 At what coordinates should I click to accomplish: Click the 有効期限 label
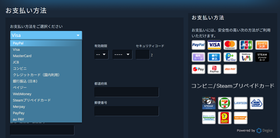101,46
